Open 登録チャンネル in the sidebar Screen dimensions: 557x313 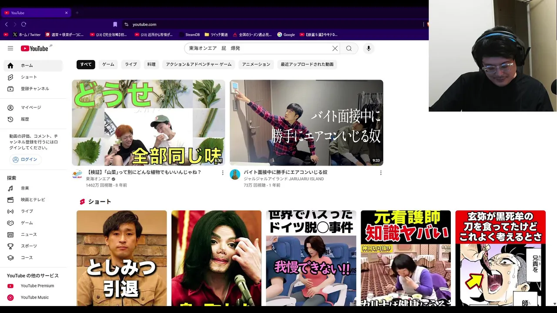pyautogui.click(x=33, y=89)
